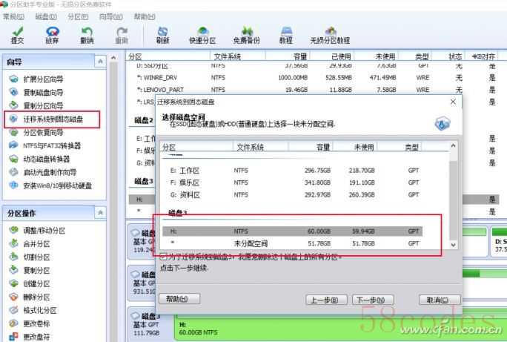Click the 提交 (Apply) toolbar icon

pos(17,35)
